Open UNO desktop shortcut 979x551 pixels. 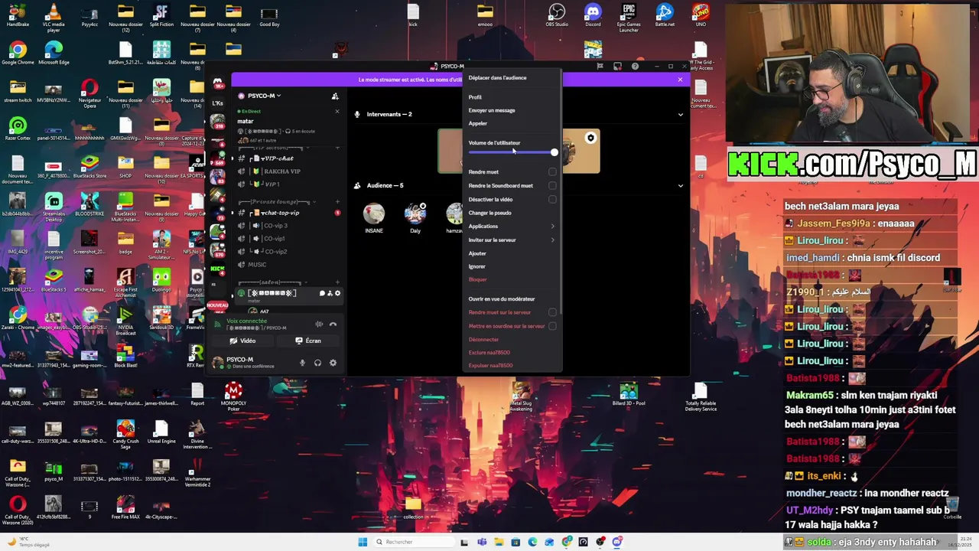coord(701,15)
